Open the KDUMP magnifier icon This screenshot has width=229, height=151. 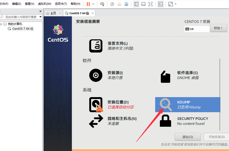[x=166, y=105]
